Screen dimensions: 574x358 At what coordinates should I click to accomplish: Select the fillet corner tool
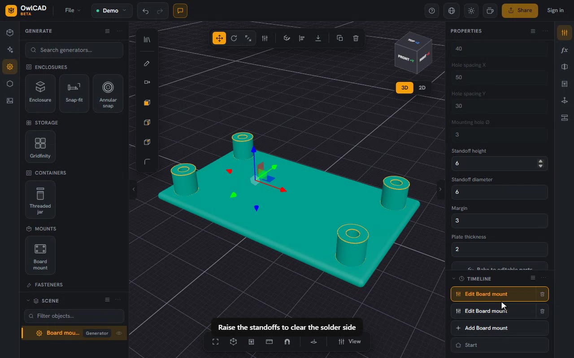147,162
